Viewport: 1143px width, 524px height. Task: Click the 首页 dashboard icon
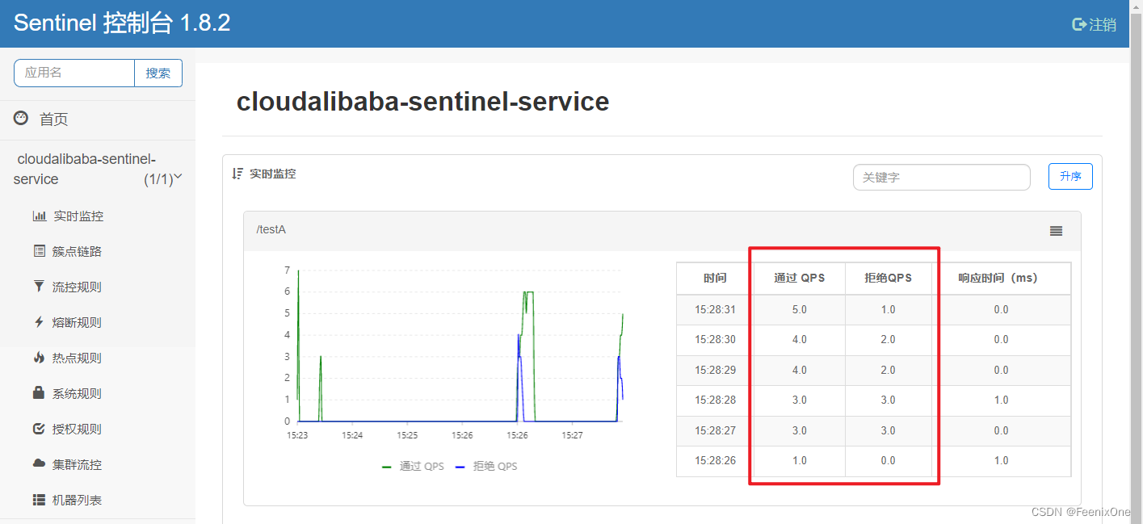tap(21, 119)
